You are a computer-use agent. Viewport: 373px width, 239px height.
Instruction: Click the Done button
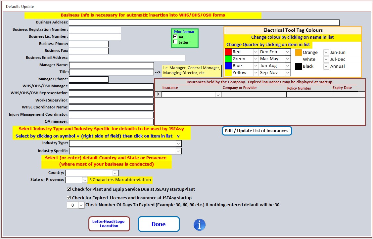pos(159,224)
